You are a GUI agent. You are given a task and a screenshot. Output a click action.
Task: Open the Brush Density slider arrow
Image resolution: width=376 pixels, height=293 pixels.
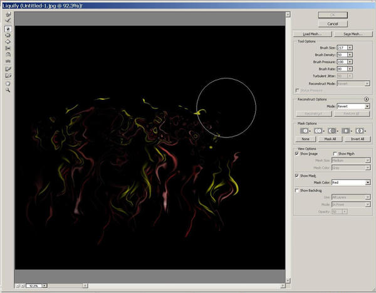tap(350, 55)
